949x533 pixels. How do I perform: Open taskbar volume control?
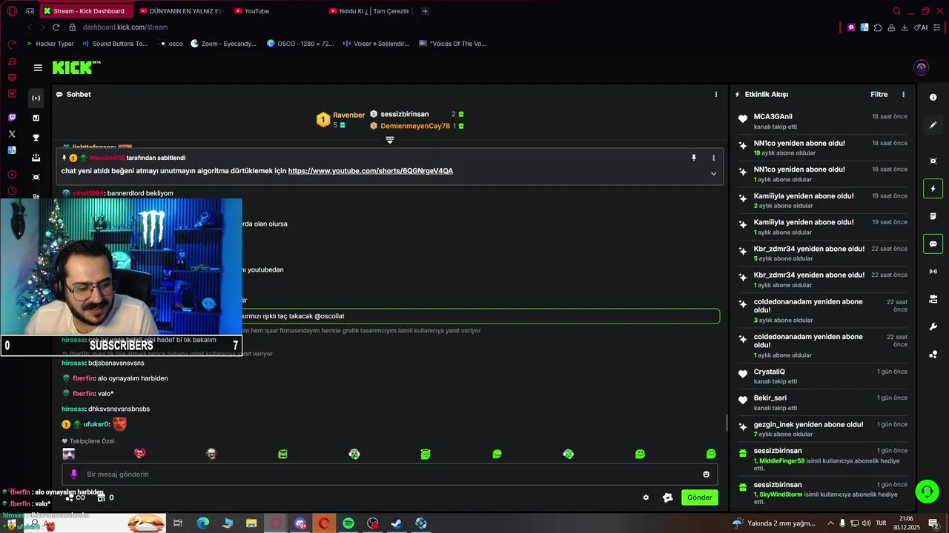click(867, 523)
